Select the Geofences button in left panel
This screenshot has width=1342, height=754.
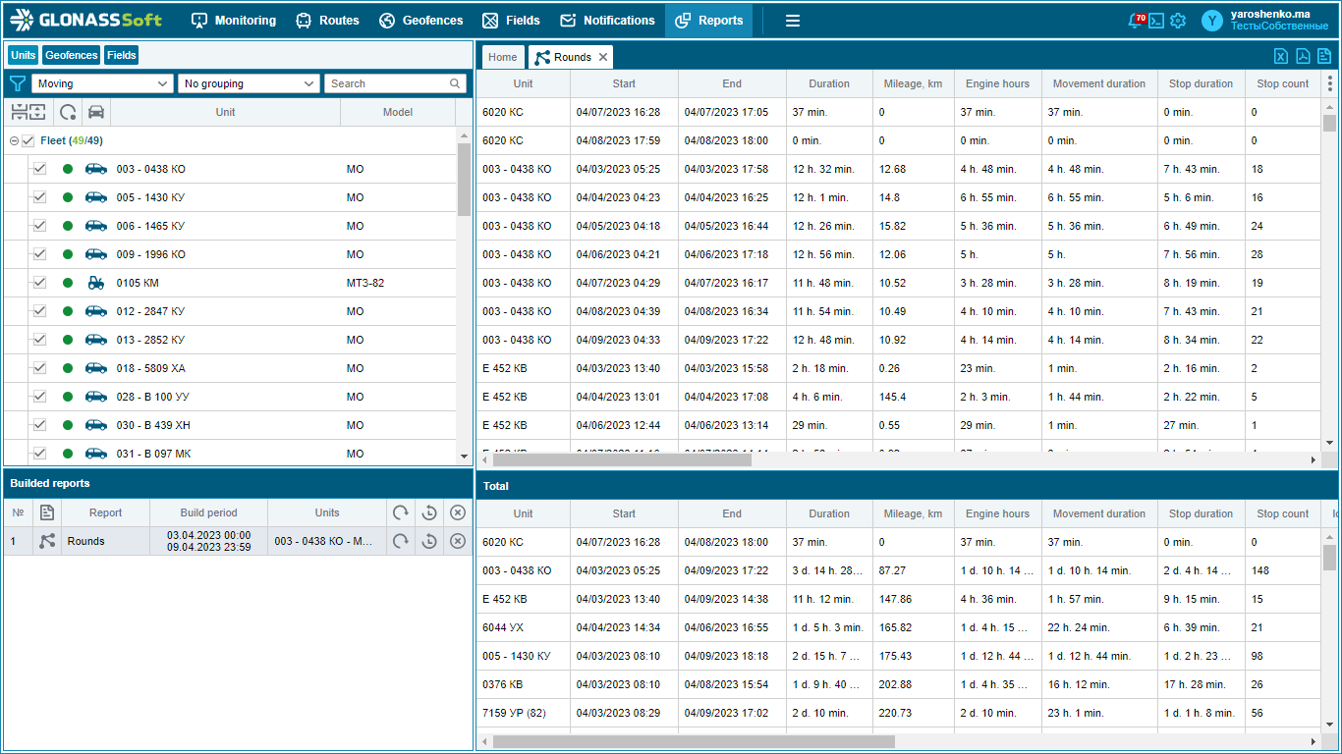(x=71, y=55)
